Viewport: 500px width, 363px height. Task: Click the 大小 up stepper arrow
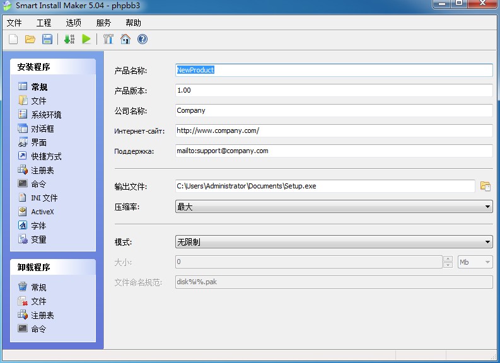click(448, 259)
